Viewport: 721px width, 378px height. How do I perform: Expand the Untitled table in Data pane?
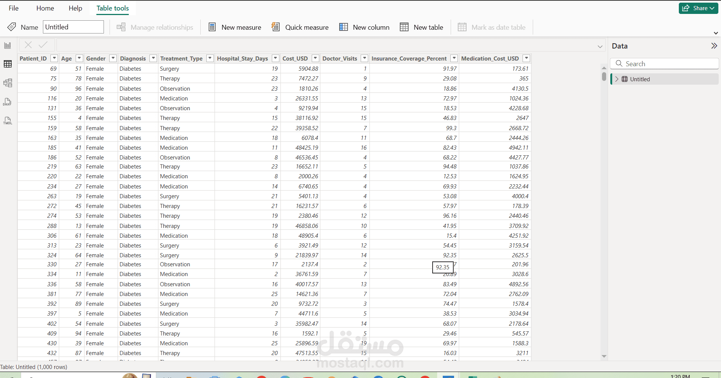[617, 79]
